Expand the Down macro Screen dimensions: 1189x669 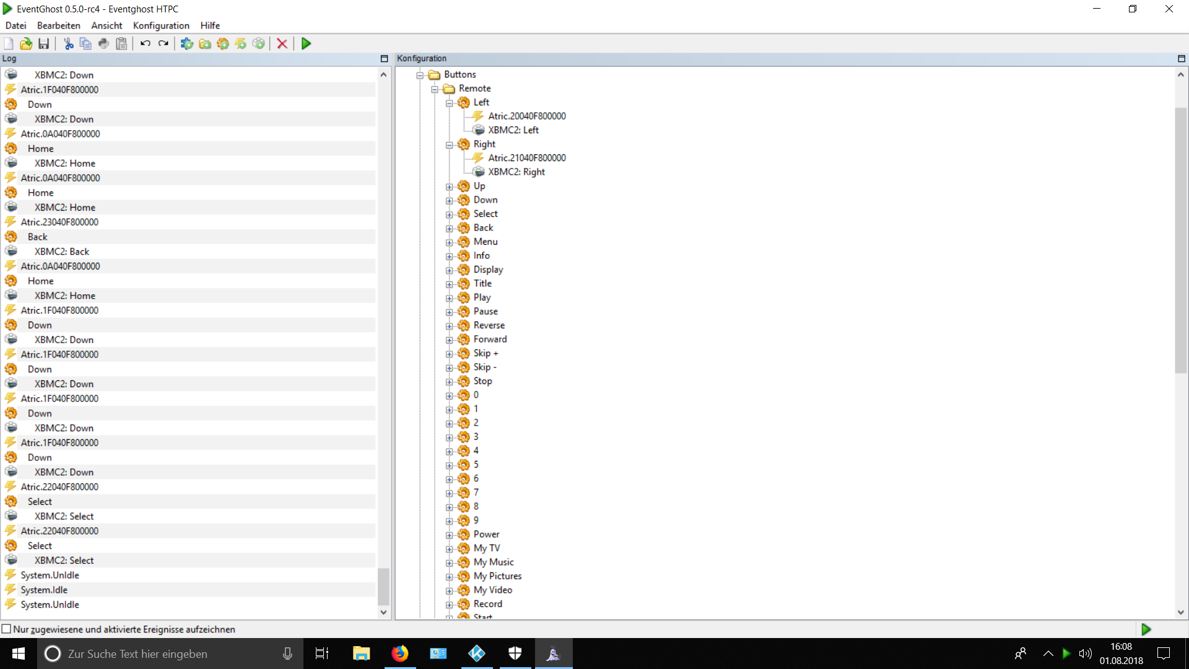450,201
